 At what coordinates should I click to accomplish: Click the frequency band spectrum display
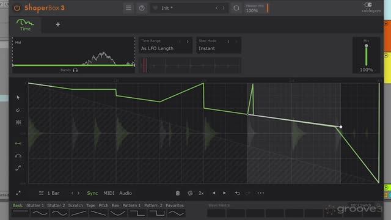[73, 55]
